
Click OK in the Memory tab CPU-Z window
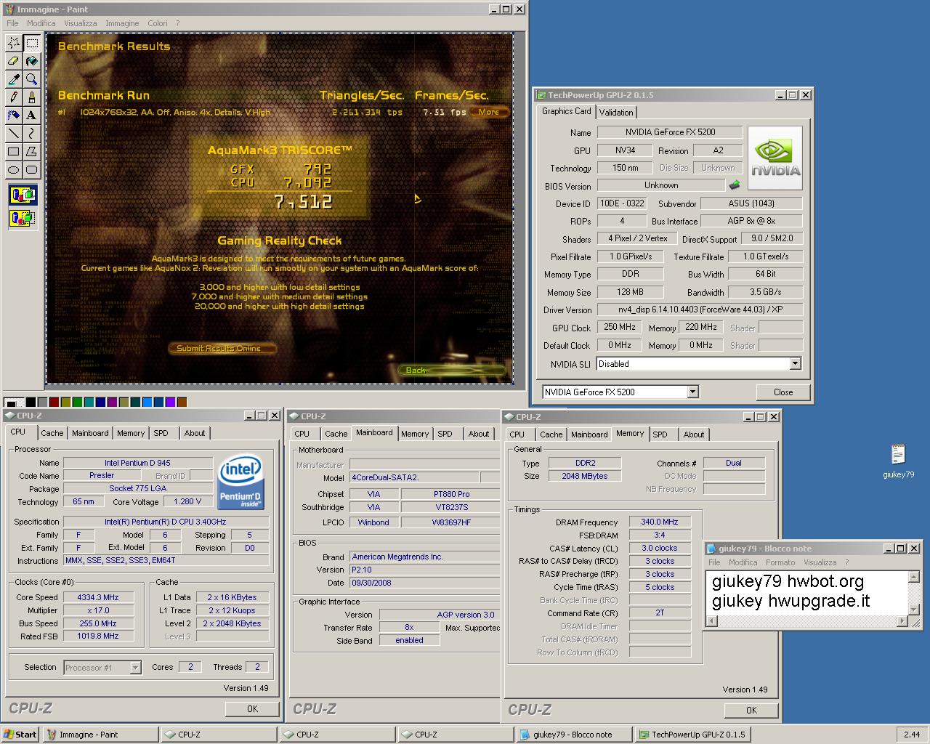click(x=751, y=711)
